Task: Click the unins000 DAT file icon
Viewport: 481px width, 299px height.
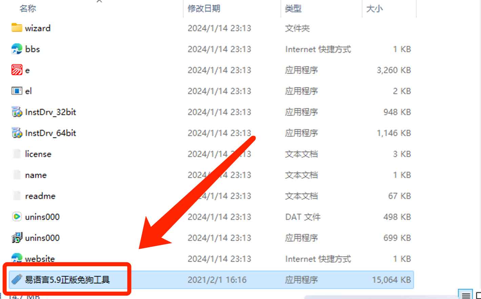Action: click(x=17, y=216)
